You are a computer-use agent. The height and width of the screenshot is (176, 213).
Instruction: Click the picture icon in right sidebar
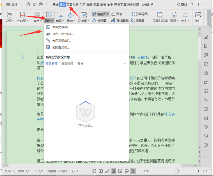pyautogui.click(x=206, y=118)
